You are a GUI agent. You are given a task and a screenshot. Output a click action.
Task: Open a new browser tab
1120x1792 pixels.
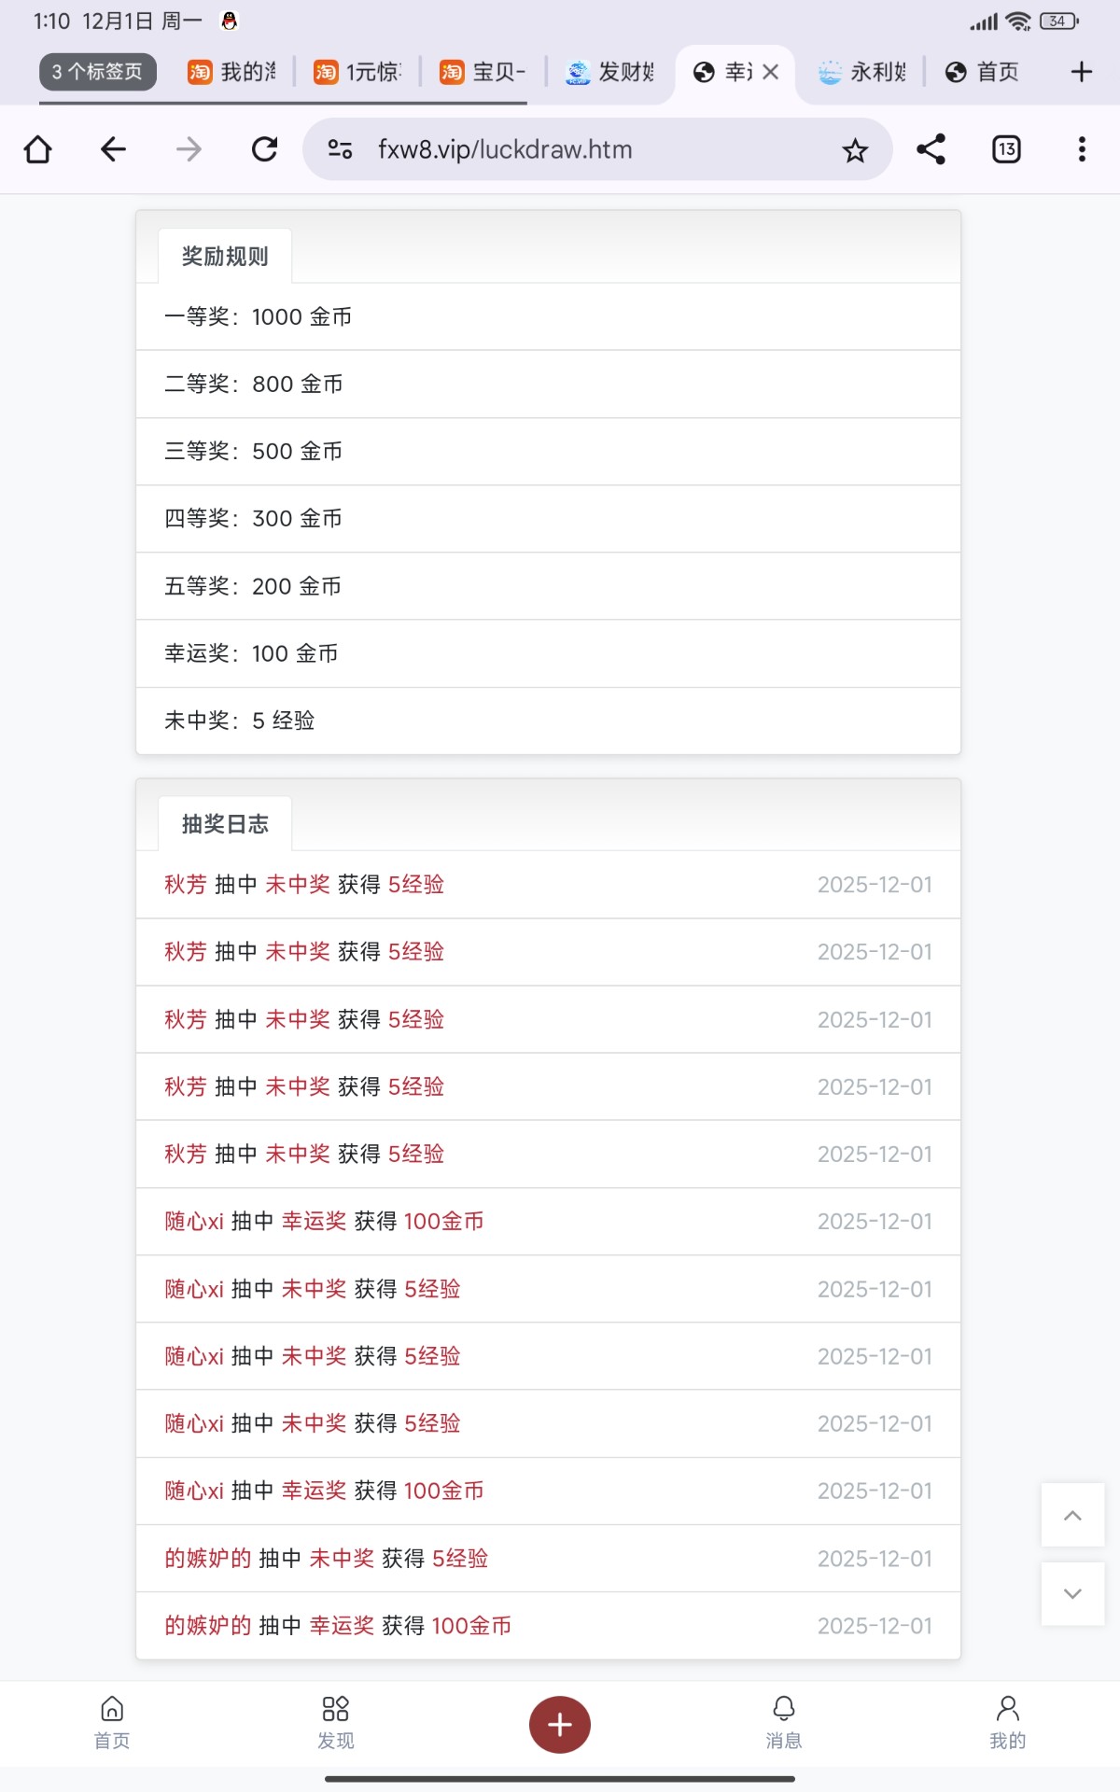coord(1081,72)
